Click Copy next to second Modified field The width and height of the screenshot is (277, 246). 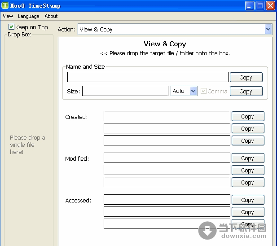point(248,170)
